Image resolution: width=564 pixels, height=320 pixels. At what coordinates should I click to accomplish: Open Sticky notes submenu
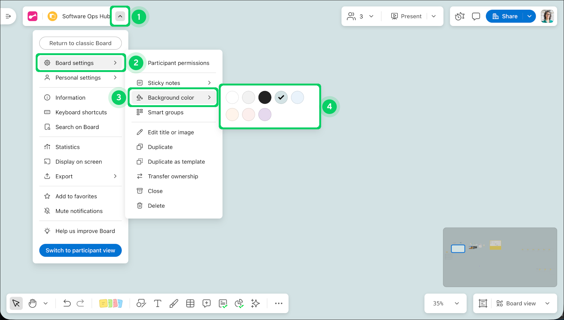tap(174, 83)
